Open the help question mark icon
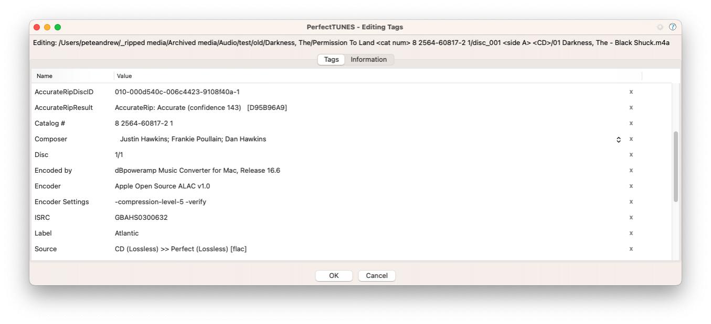Image resolution: width=711 pixels, height=324 pixels. [x=672, y=27]
